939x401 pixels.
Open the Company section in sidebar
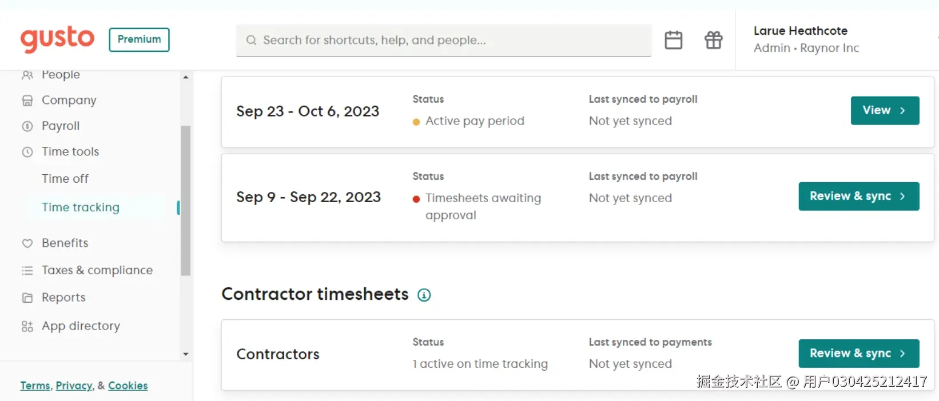click(69, 101)
